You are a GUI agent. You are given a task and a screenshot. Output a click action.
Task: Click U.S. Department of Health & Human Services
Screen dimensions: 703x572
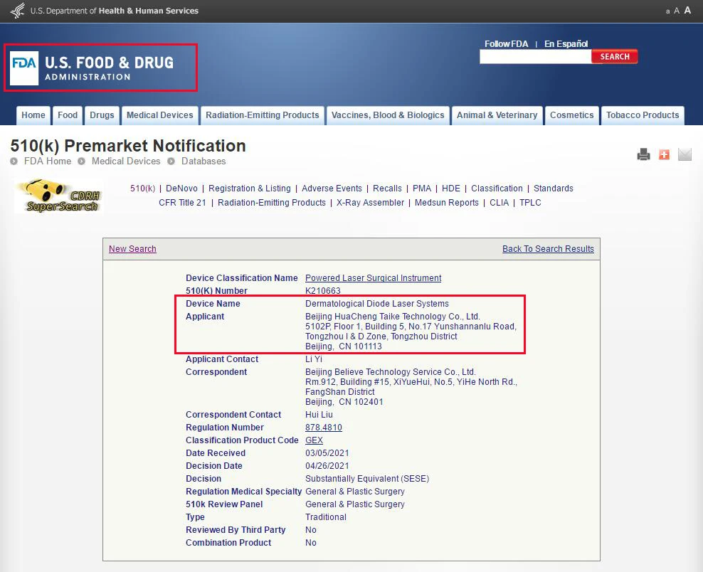tap(115, 11)
